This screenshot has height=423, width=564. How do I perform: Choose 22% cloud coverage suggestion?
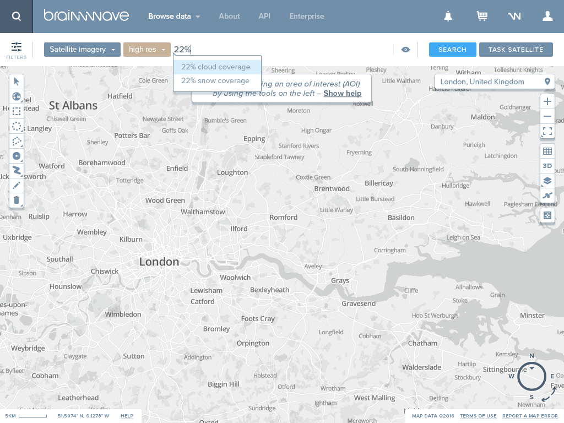(217, 67)
